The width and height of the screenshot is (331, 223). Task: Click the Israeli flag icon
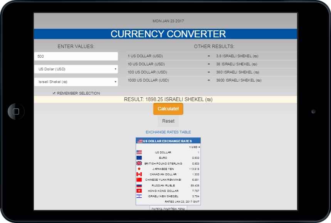click(x=139, y=196)
